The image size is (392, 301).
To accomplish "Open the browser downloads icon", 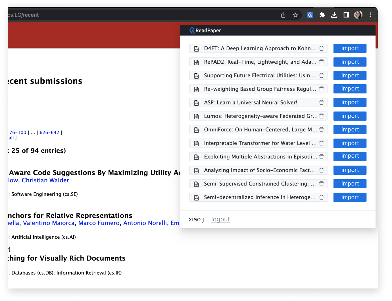I will pos(334,15).
